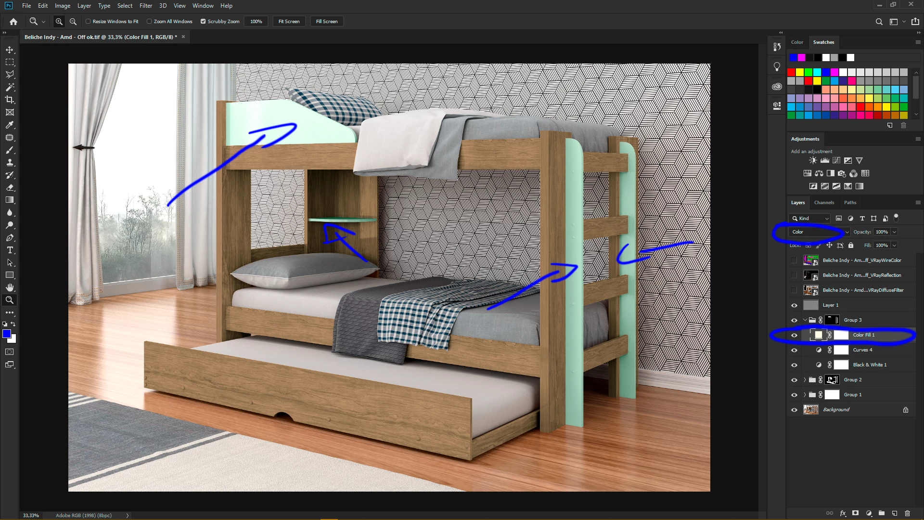Click the Fit Screen button

click(289, 21)
